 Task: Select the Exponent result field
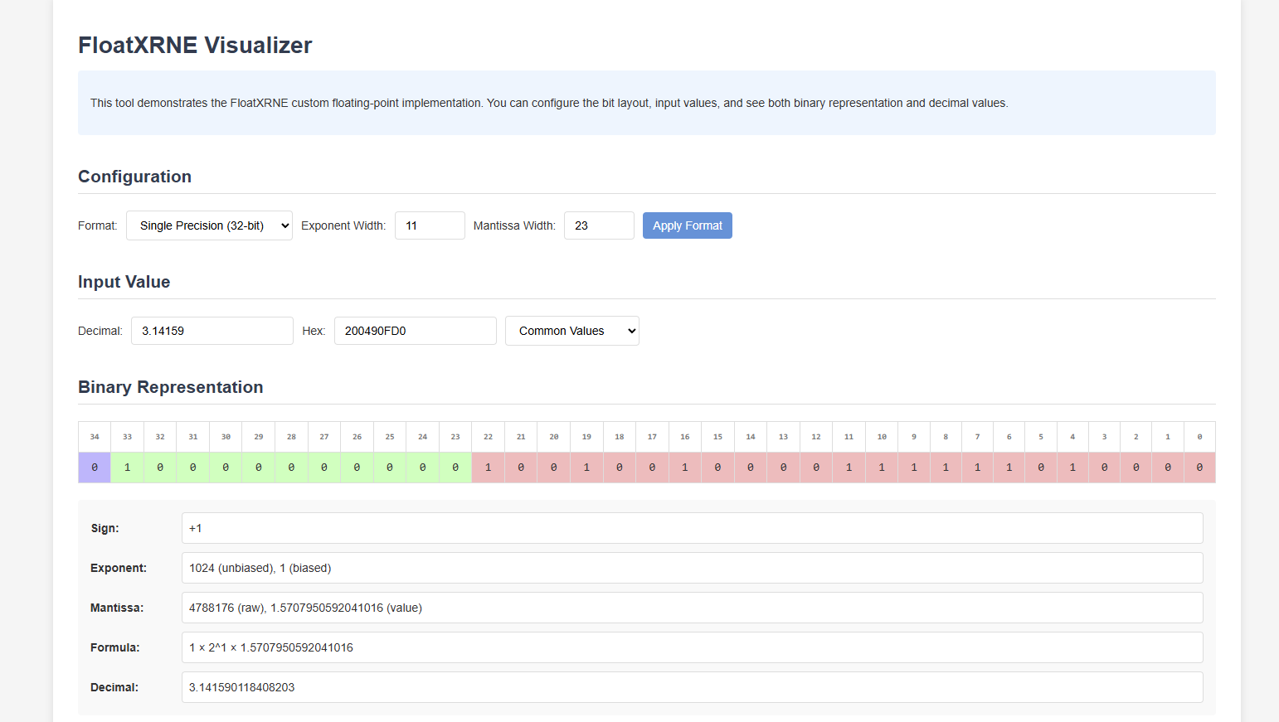click(x=692, y=568)
